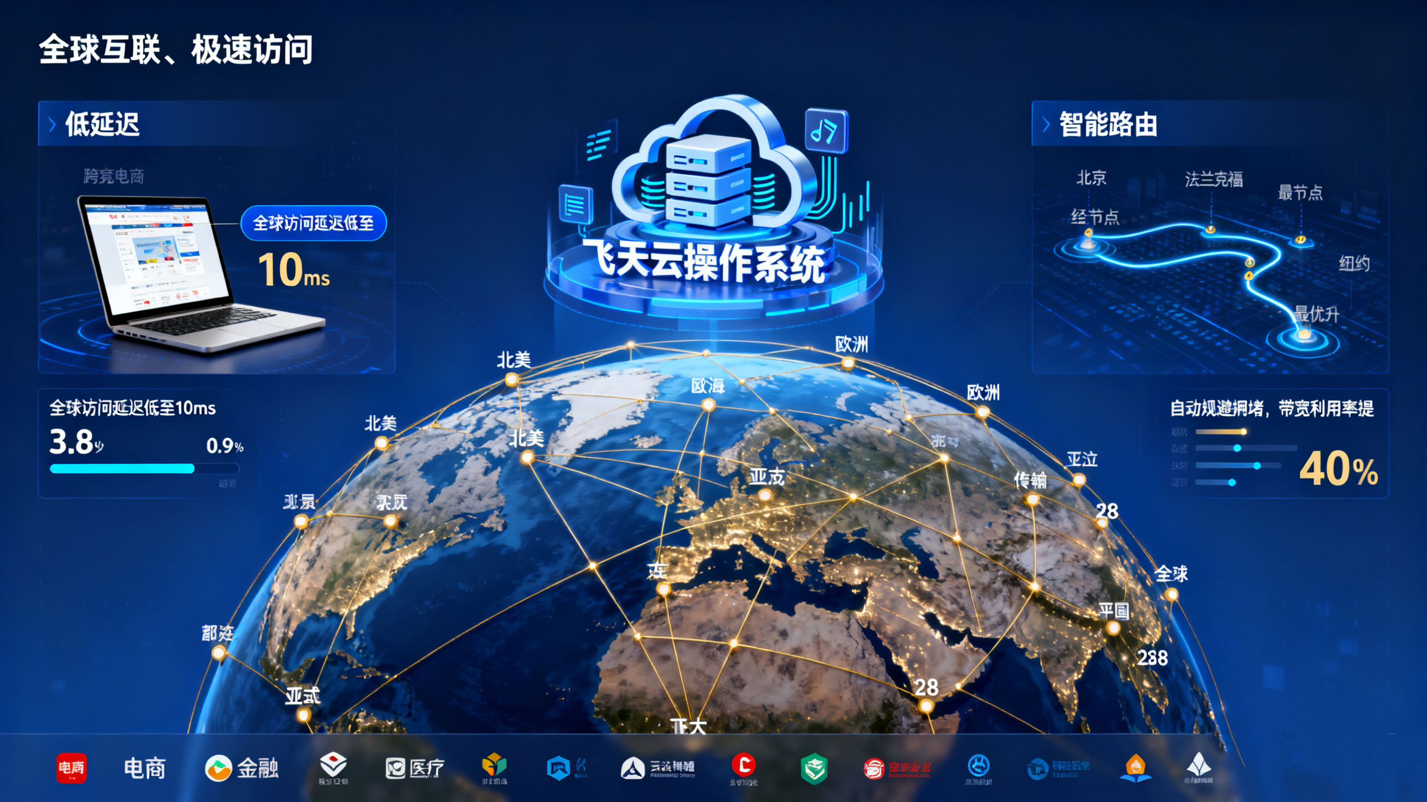Click the red circular C logo icon
The width and height of the screenshot is (1427, 802).
coord(743,765)
